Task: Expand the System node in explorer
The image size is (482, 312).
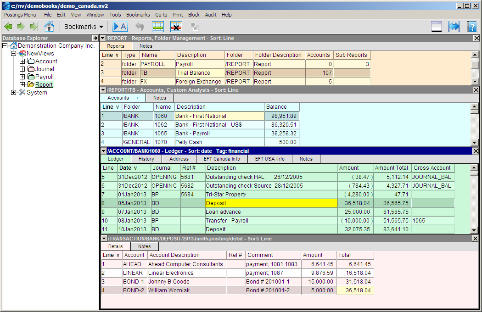Action: point(13,93)
